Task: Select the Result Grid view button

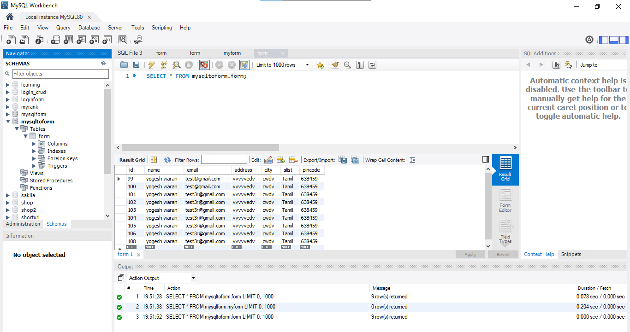Action: [505, 169]
